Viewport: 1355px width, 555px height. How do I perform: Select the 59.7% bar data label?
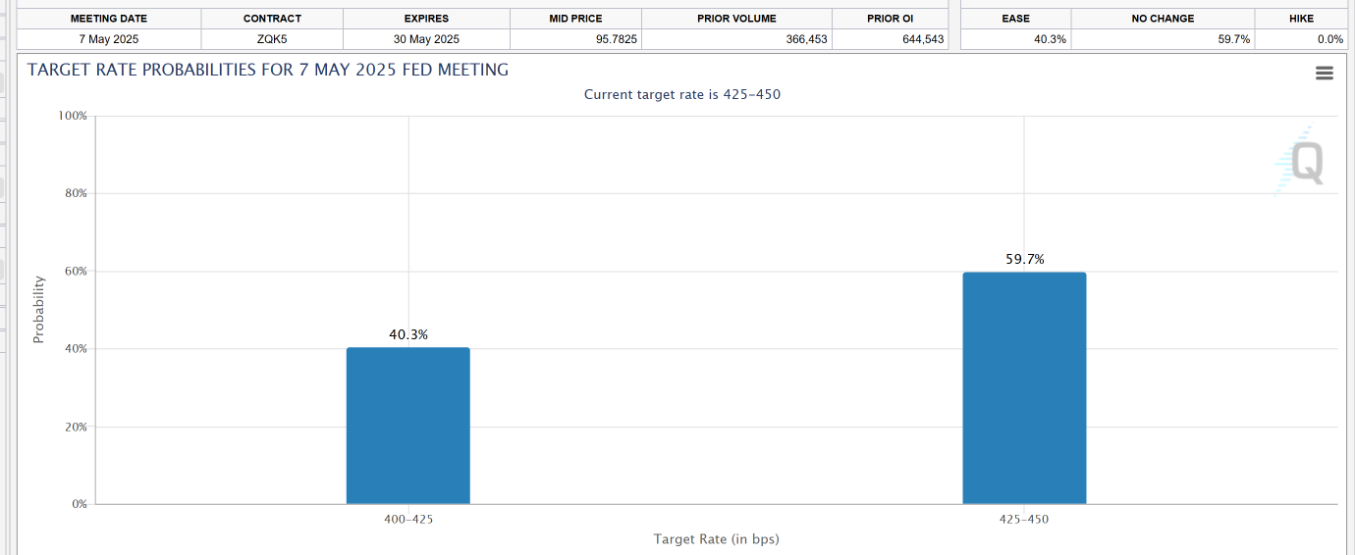[x=1025, y=259]
